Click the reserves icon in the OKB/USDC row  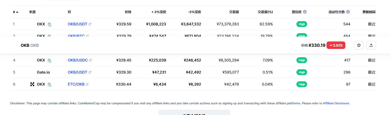point(49,60)
